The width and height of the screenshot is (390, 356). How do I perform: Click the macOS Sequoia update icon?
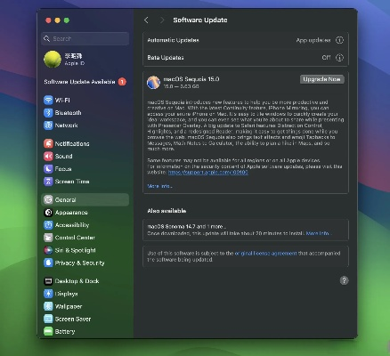pos(153,82)
